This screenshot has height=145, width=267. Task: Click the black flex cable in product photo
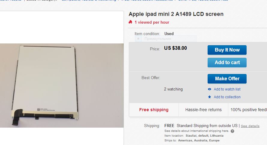click(x=17, y=117)
